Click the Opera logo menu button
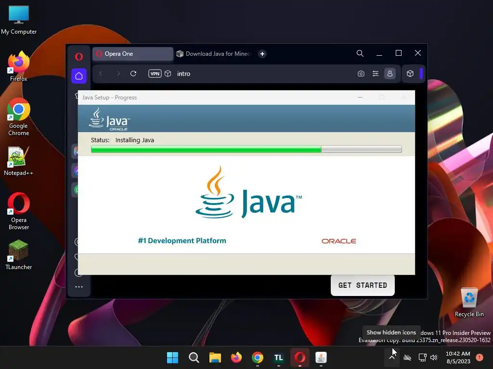493x369 pixels. point(79,57)
